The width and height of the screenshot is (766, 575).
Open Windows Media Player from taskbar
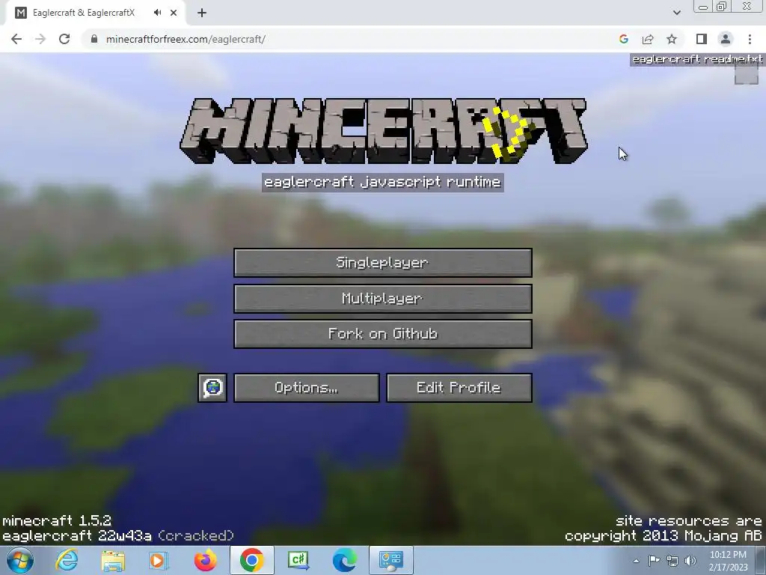pos(159,560)
